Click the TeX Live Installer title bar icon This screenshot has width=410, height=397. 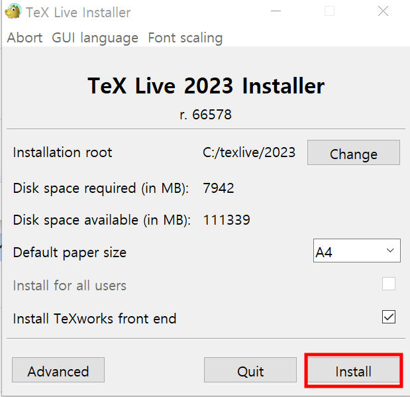point(13,11)
